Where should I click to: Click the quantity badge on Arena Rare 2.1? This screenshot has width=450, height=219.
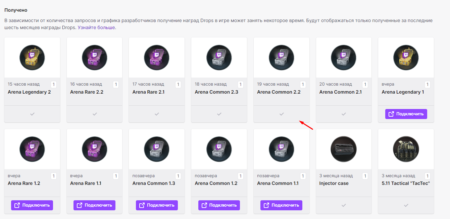[178, 85]
